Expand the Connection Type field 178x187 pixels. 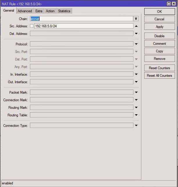point(136,125)
